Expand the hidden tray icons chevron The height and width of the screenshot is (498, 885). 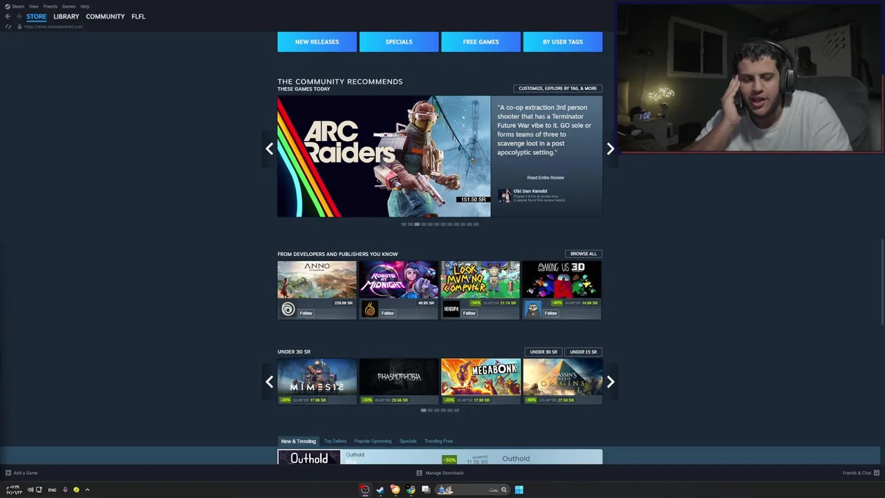click(x=87, y=490)
